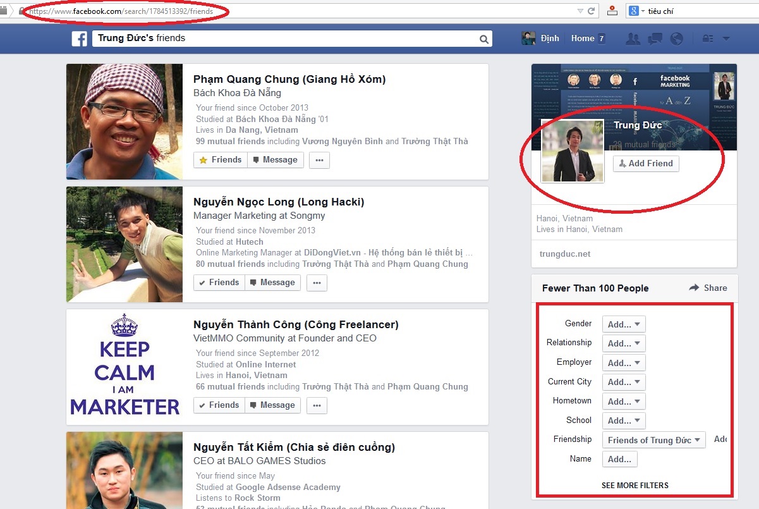The height and width of the screenshot is (509, 759).
Task: Expand the Hometown filter dropdown
Action: (x=624, y=402)
